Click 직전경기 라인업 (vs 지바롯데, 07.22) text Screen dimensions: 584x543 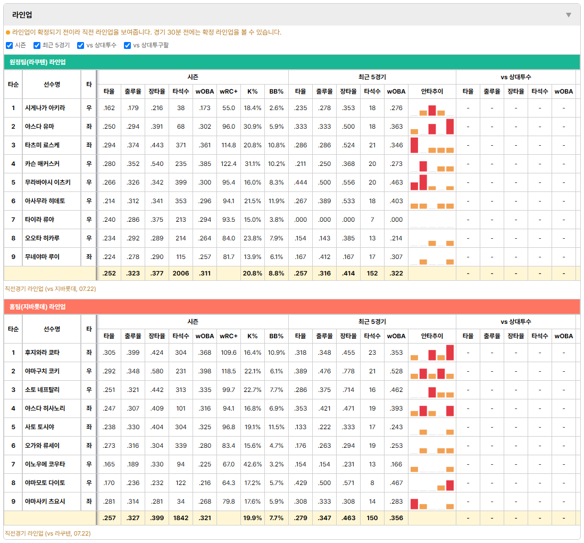[51, 289]
